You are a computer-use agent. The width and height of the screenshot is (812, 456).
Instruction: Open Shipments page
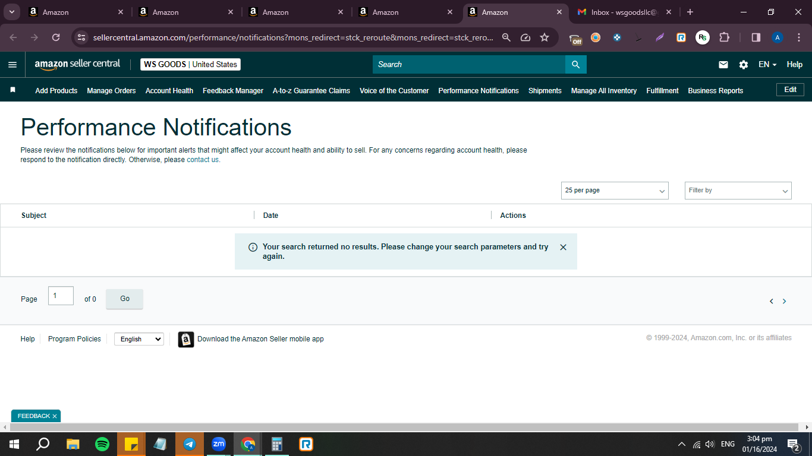pyautogui.click(x=545, y=91)
